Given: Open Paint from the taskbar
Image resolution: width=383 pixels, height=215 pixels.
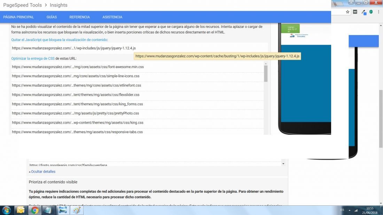Looking at the screenshot, I should point(77,210).
